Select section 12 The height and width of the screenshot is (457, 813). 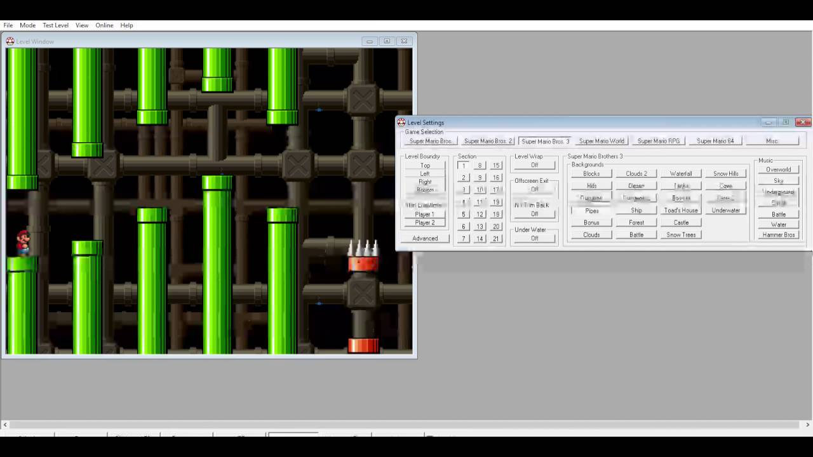pyautogui.click(x=480, y=215)
